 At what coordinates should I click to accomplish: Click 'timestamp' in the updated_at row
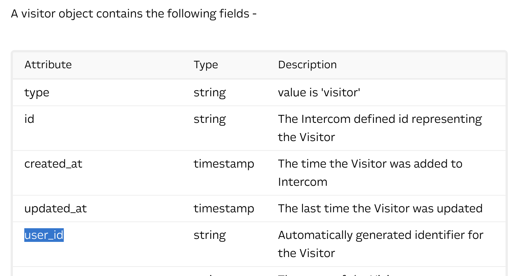click(224, 209)
